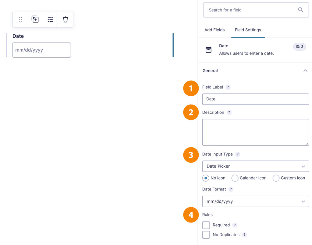Open the Field Label help tooltip
This screenshot has width=312, height=245.
pyautogui.click(x=228, y=87)
